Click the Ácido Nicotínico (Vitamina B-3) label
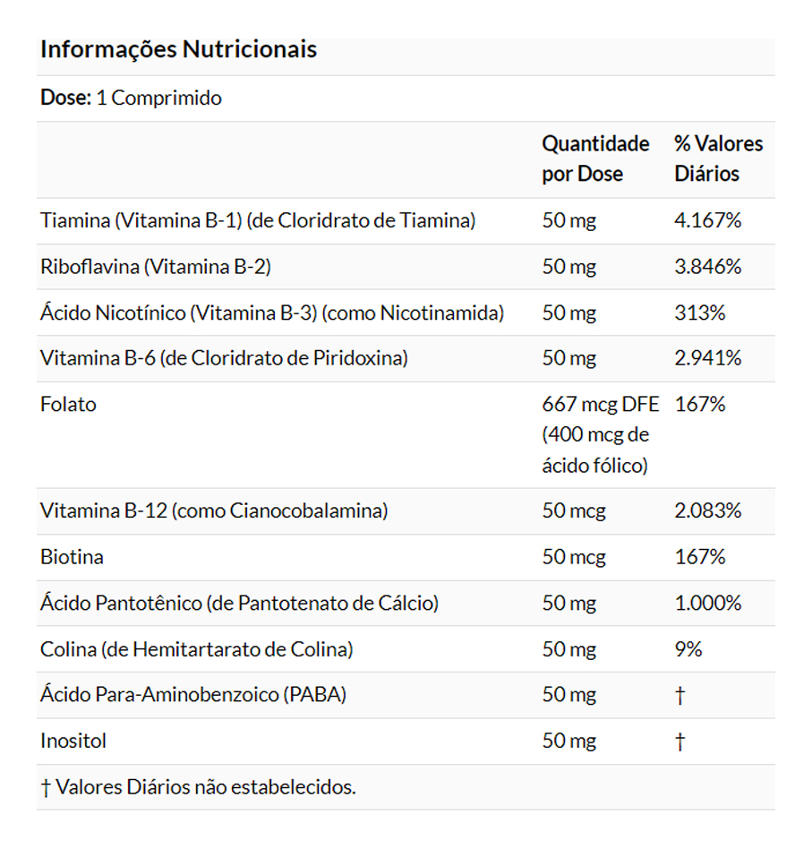The height and width of the screenshot is (849, 812). click(271, 313)
